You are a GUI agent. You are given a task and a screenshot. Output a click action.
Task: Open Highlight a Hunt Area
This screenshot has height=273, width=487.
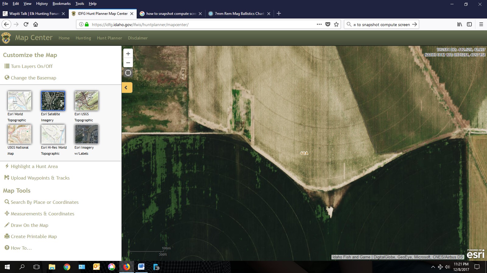coord(31,166)
